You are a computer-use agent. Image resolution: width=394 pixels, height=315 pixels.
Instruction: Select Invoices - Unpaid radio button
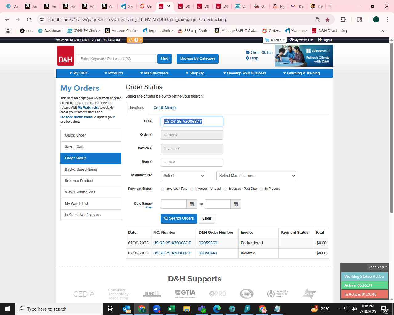[x=192, y=189]
